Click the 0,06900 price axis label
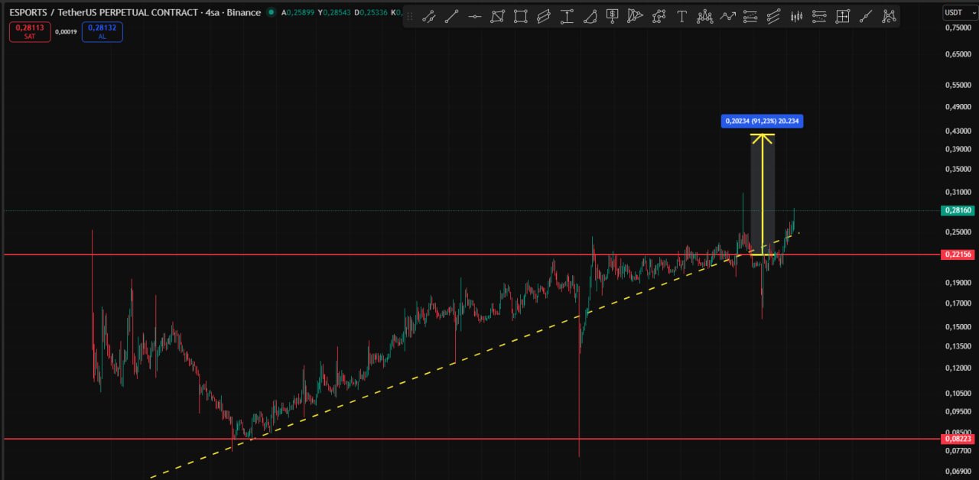The height and width of the screenshot is (480, 979). tap(958, 470)
